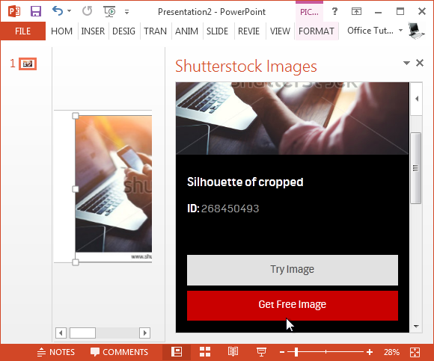This screenshot has height=361, width=434.
Task: Open Reading View from status bar
Action: (233, 352)
